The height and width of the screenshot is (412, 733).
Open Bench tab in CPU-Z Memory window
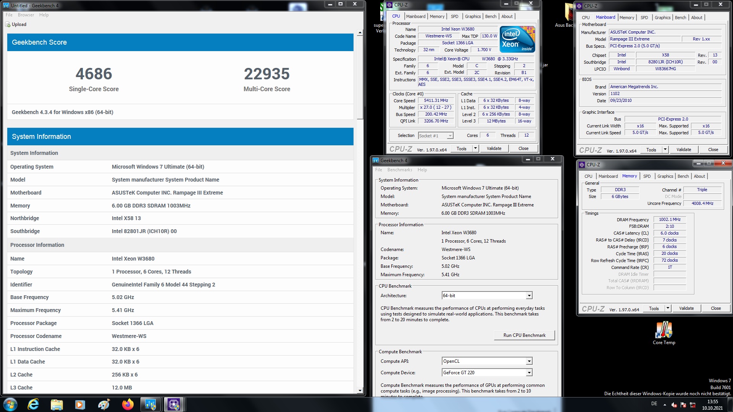point(683,176)
